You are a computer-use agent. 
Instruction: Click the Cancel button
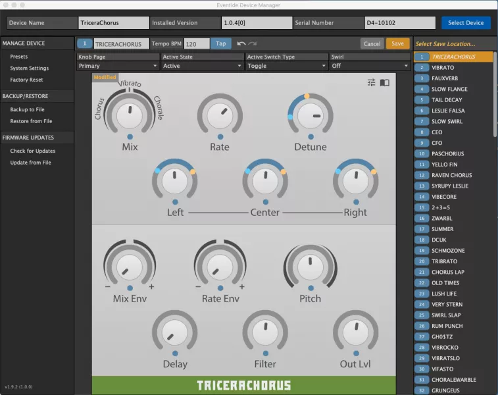tap(372, 44)
